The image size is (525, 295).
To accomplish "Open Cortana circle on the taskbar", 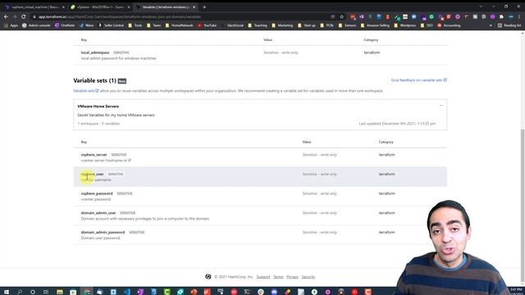I will [33, 292].
